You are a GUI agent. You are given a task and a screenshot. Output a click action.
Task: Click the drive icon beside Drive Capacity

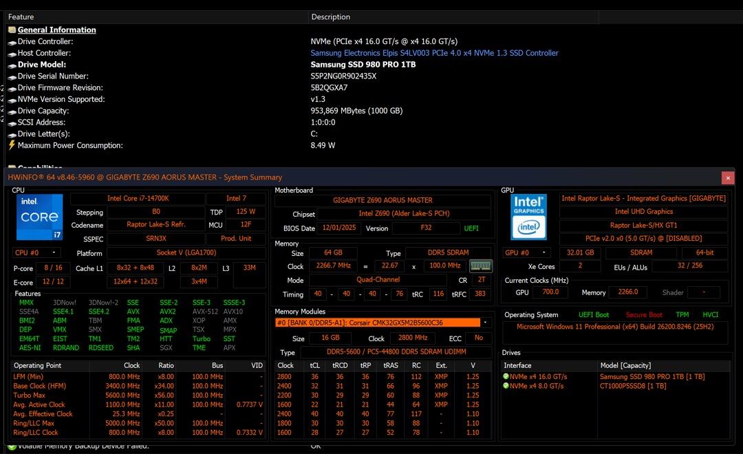tap(12, 111)
